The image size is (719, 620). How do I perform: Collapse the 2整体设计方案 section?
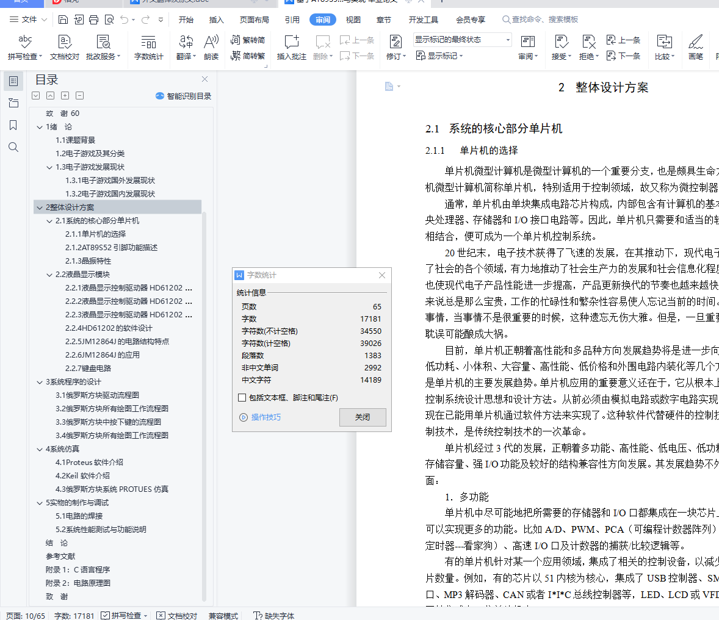(x=40, y=207)
